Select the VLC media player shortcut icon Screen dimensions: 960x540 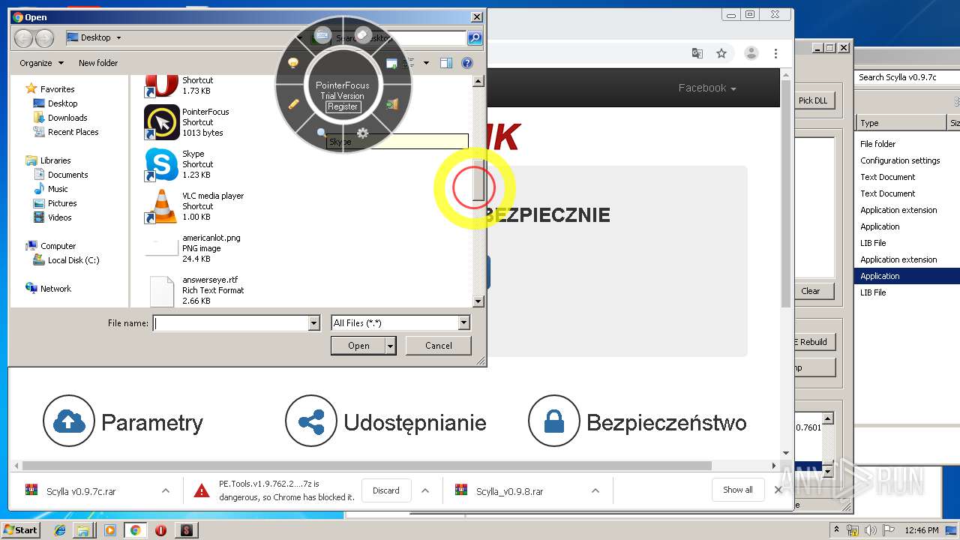pos(162,206)
